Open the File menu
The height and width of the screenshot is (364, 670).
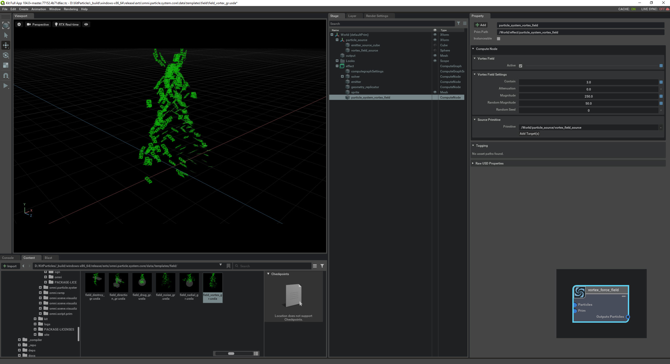click(x=5, y=9)
